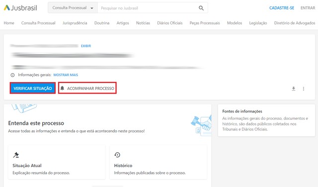Go to Artigos in the navigation
This screenshot has width=318, height=187.
point(123,23)
